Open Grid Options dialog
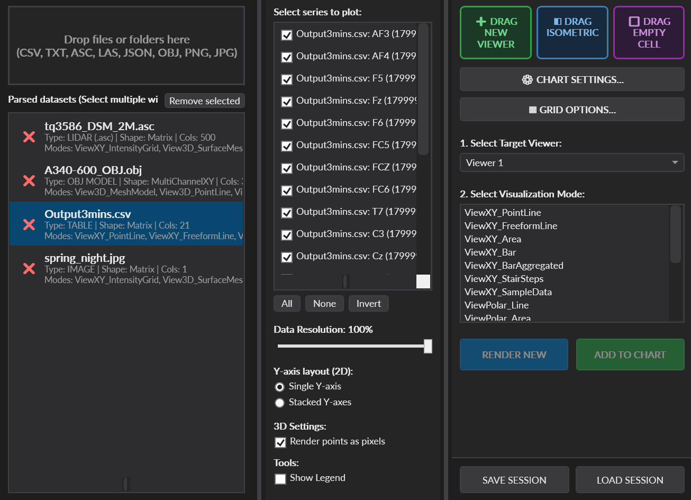 click(572, 110)
